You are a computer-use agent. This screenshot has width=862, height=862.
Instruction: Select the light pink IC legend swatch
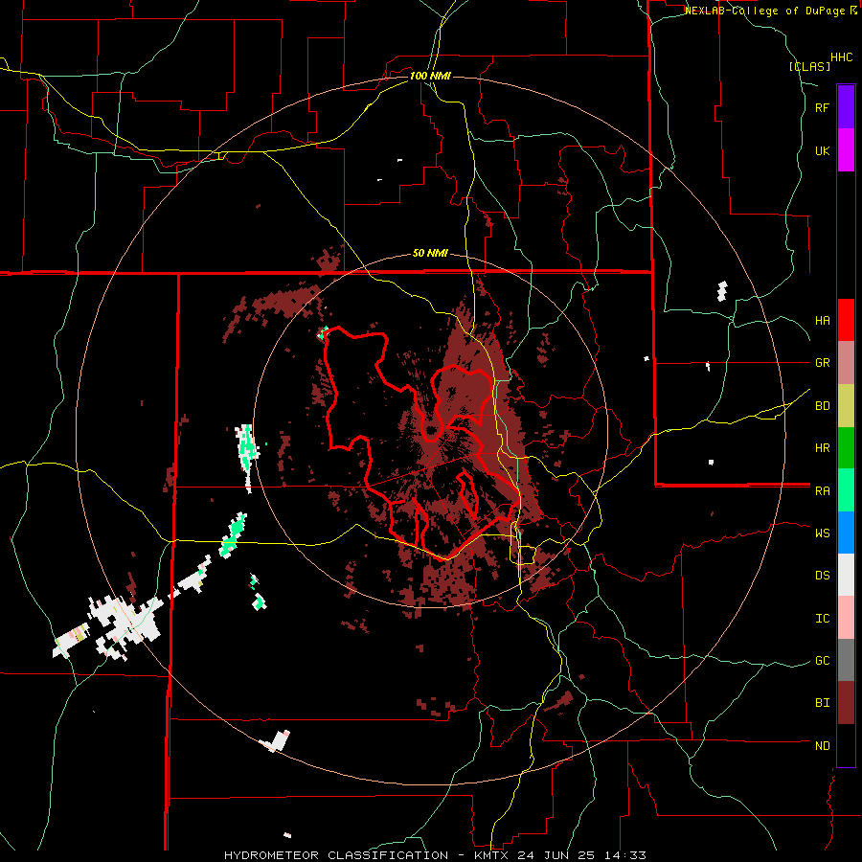tap(846, 618)
